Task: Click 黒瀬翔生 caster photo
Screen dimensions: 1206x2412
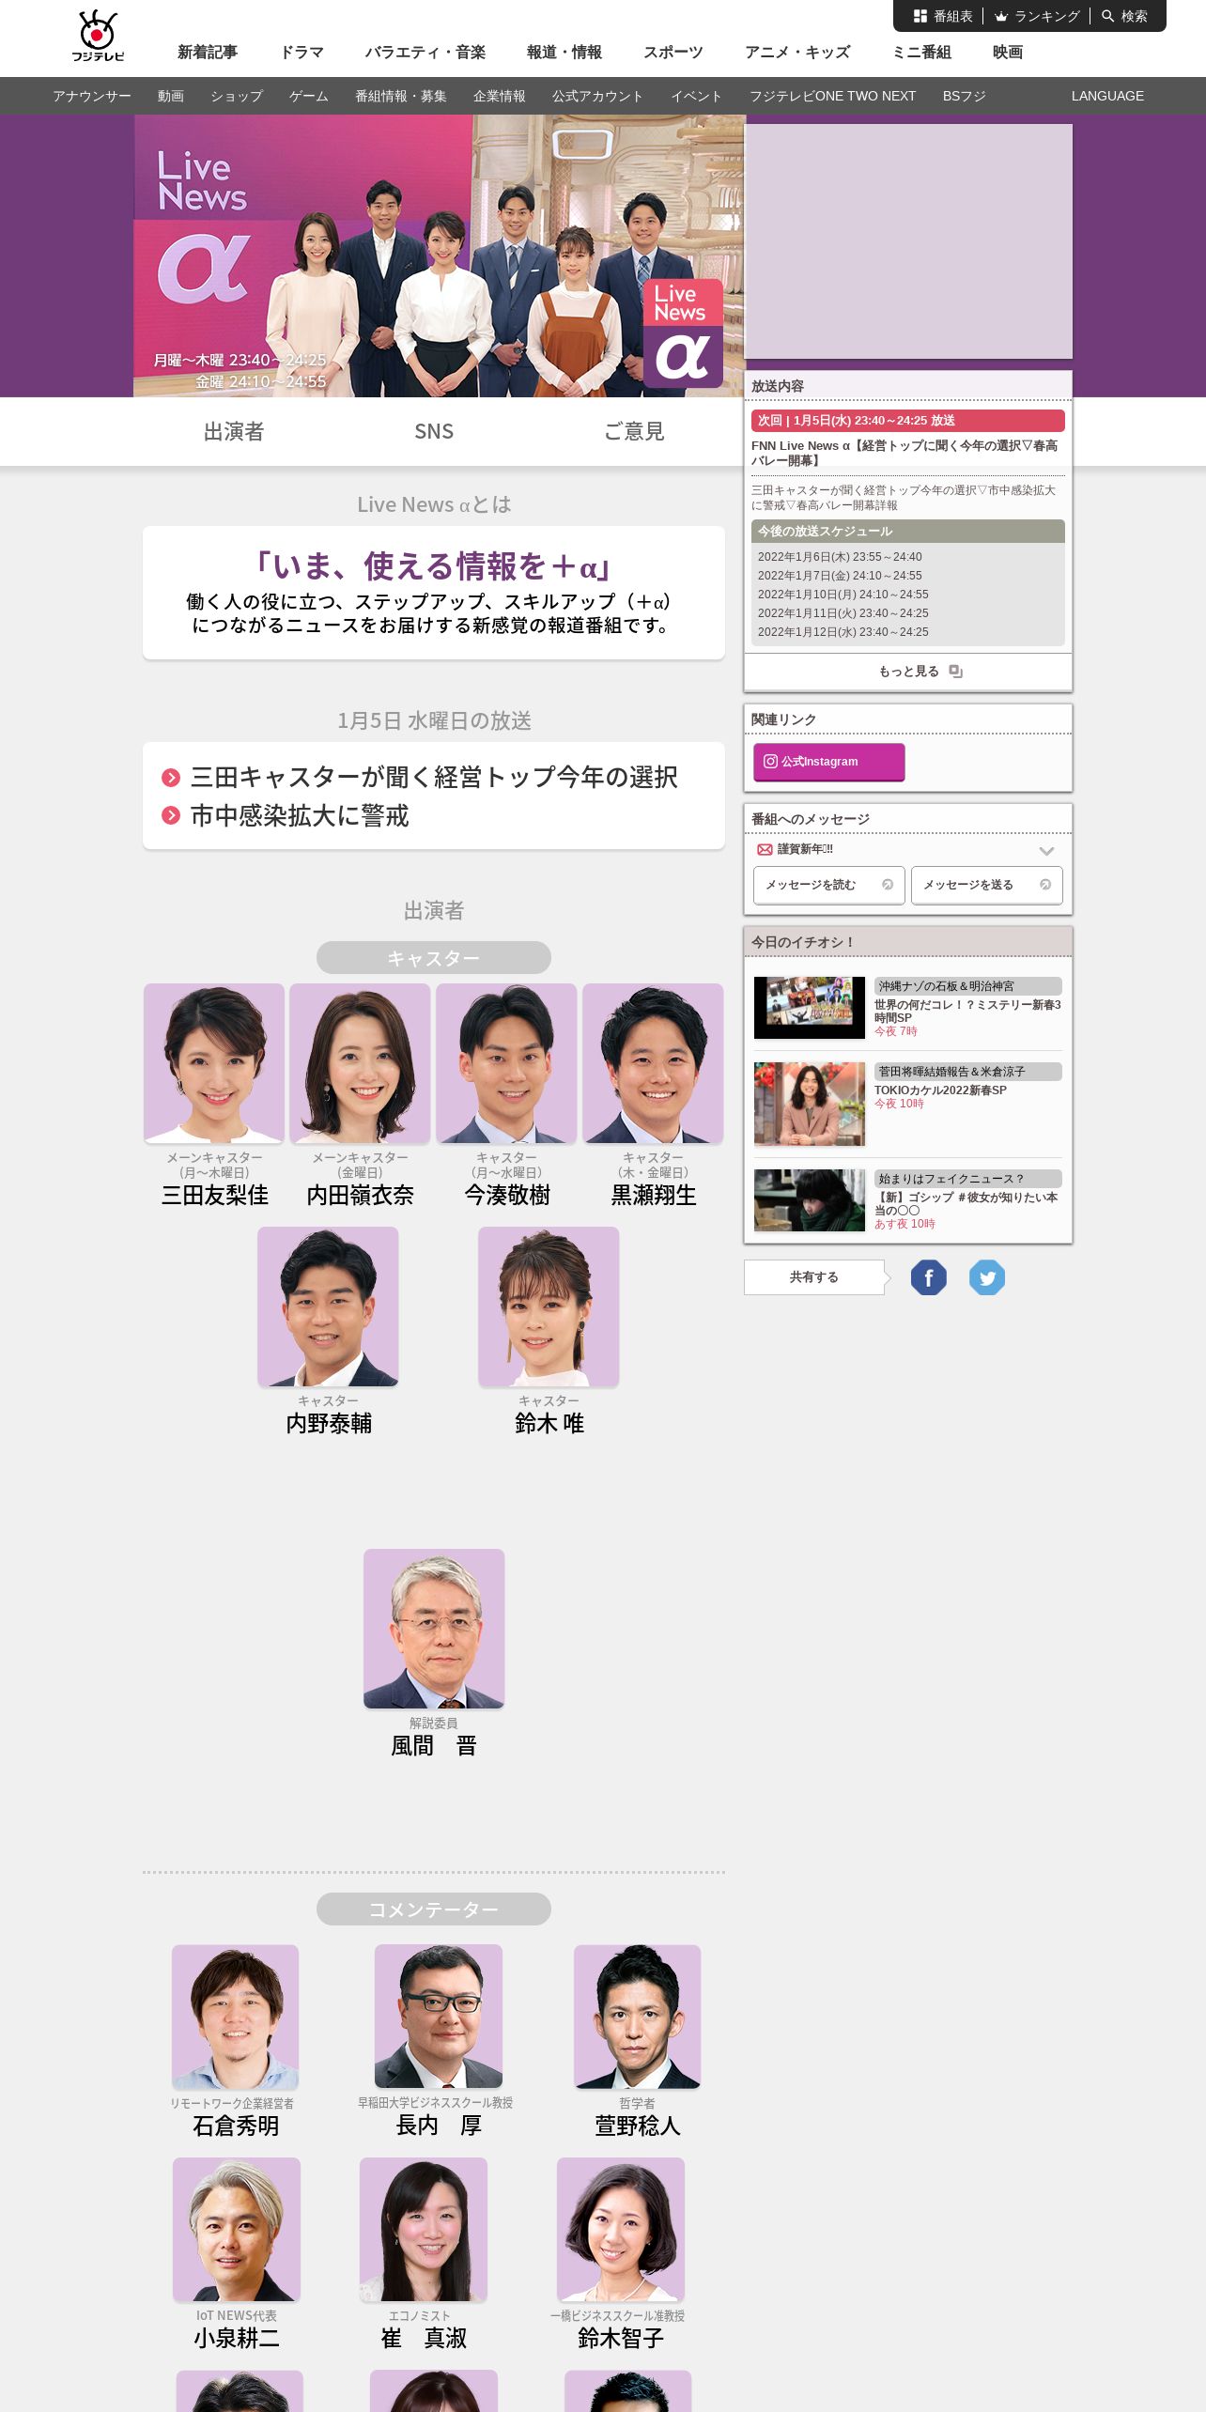Action: click(653, 1063)
